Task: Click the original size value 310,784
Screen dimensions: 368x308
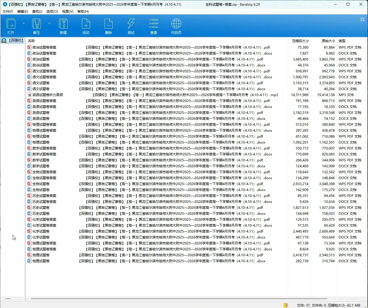Action: coord(328,261)
